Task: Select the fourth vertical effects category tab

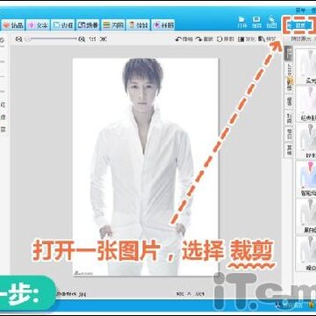Action: click(289, 102)
